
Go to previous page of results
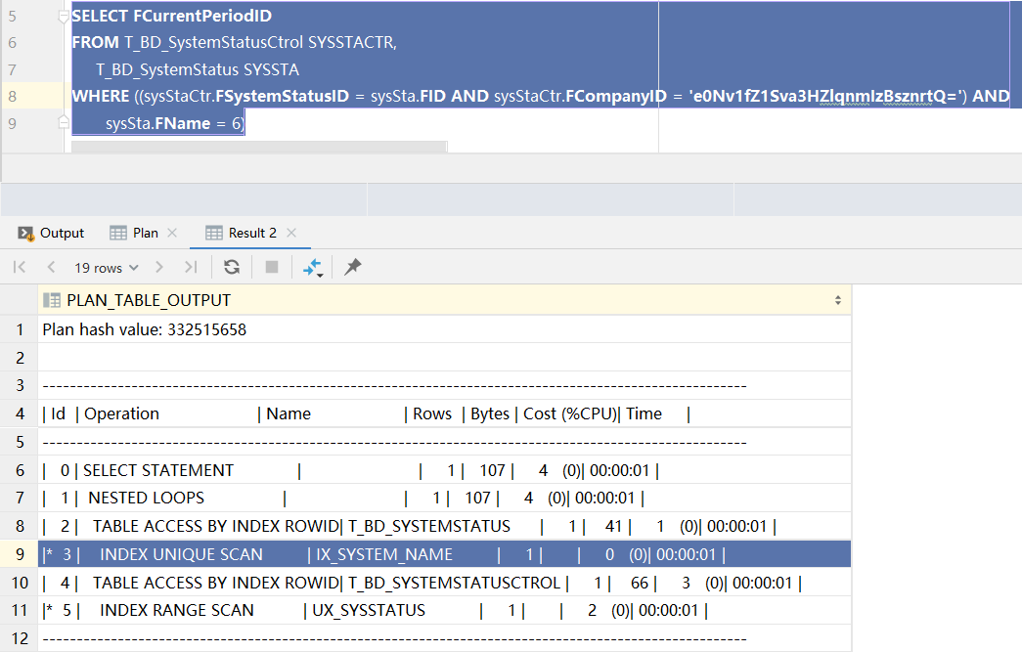pos(51,267)
